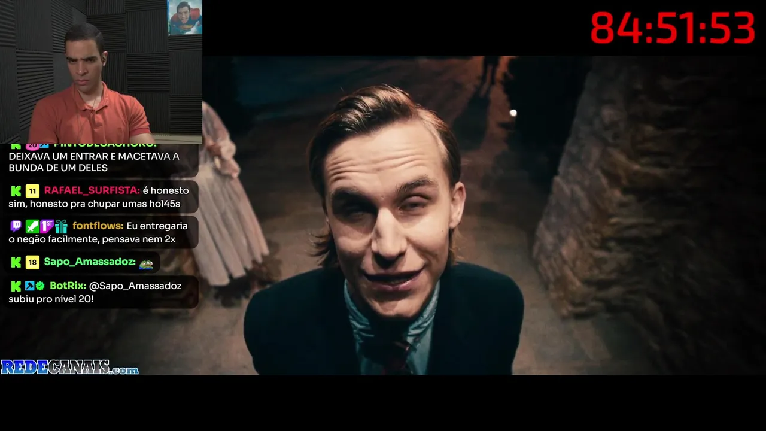Image resolution: width=766 pixels, height=431 pixels.
Task: Open the BotRix username in chat
Action: click(x=68, y=286)
